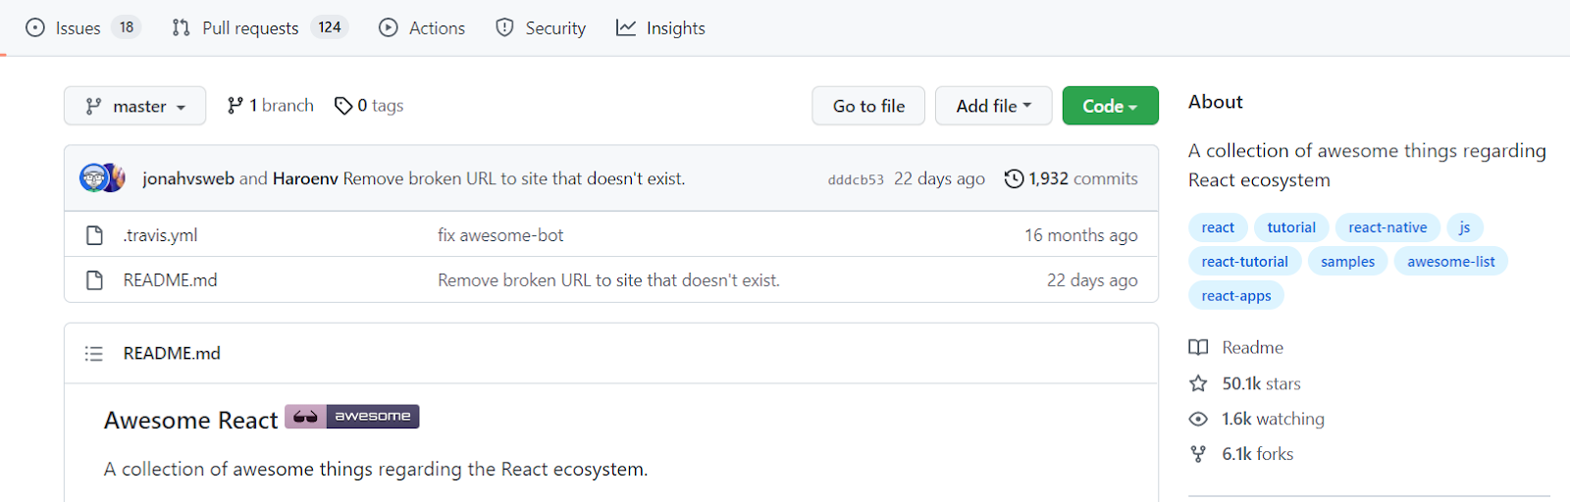
Task: Click the star icon beside 50.1k stars
Action: (x=1198, y=383)
